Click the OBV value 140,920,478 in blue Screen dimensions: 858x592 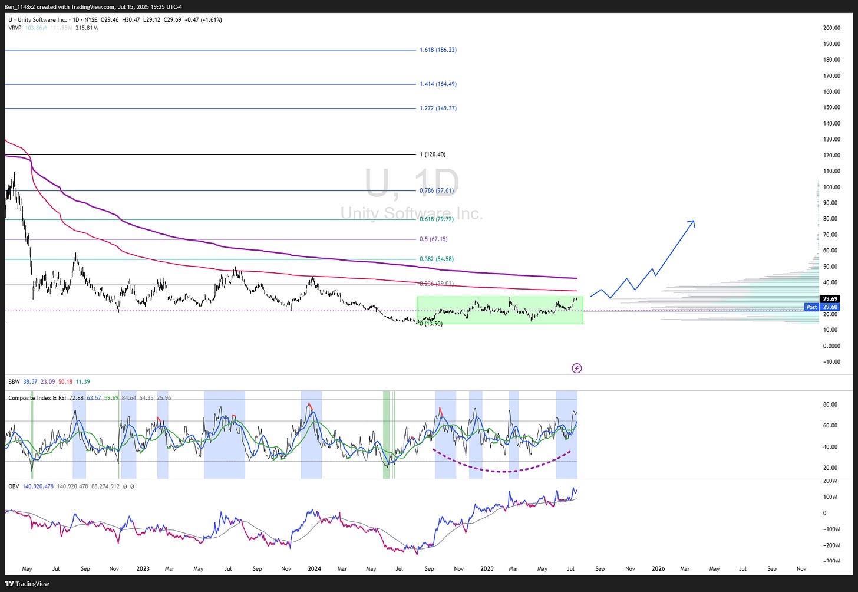pos(38,486)
